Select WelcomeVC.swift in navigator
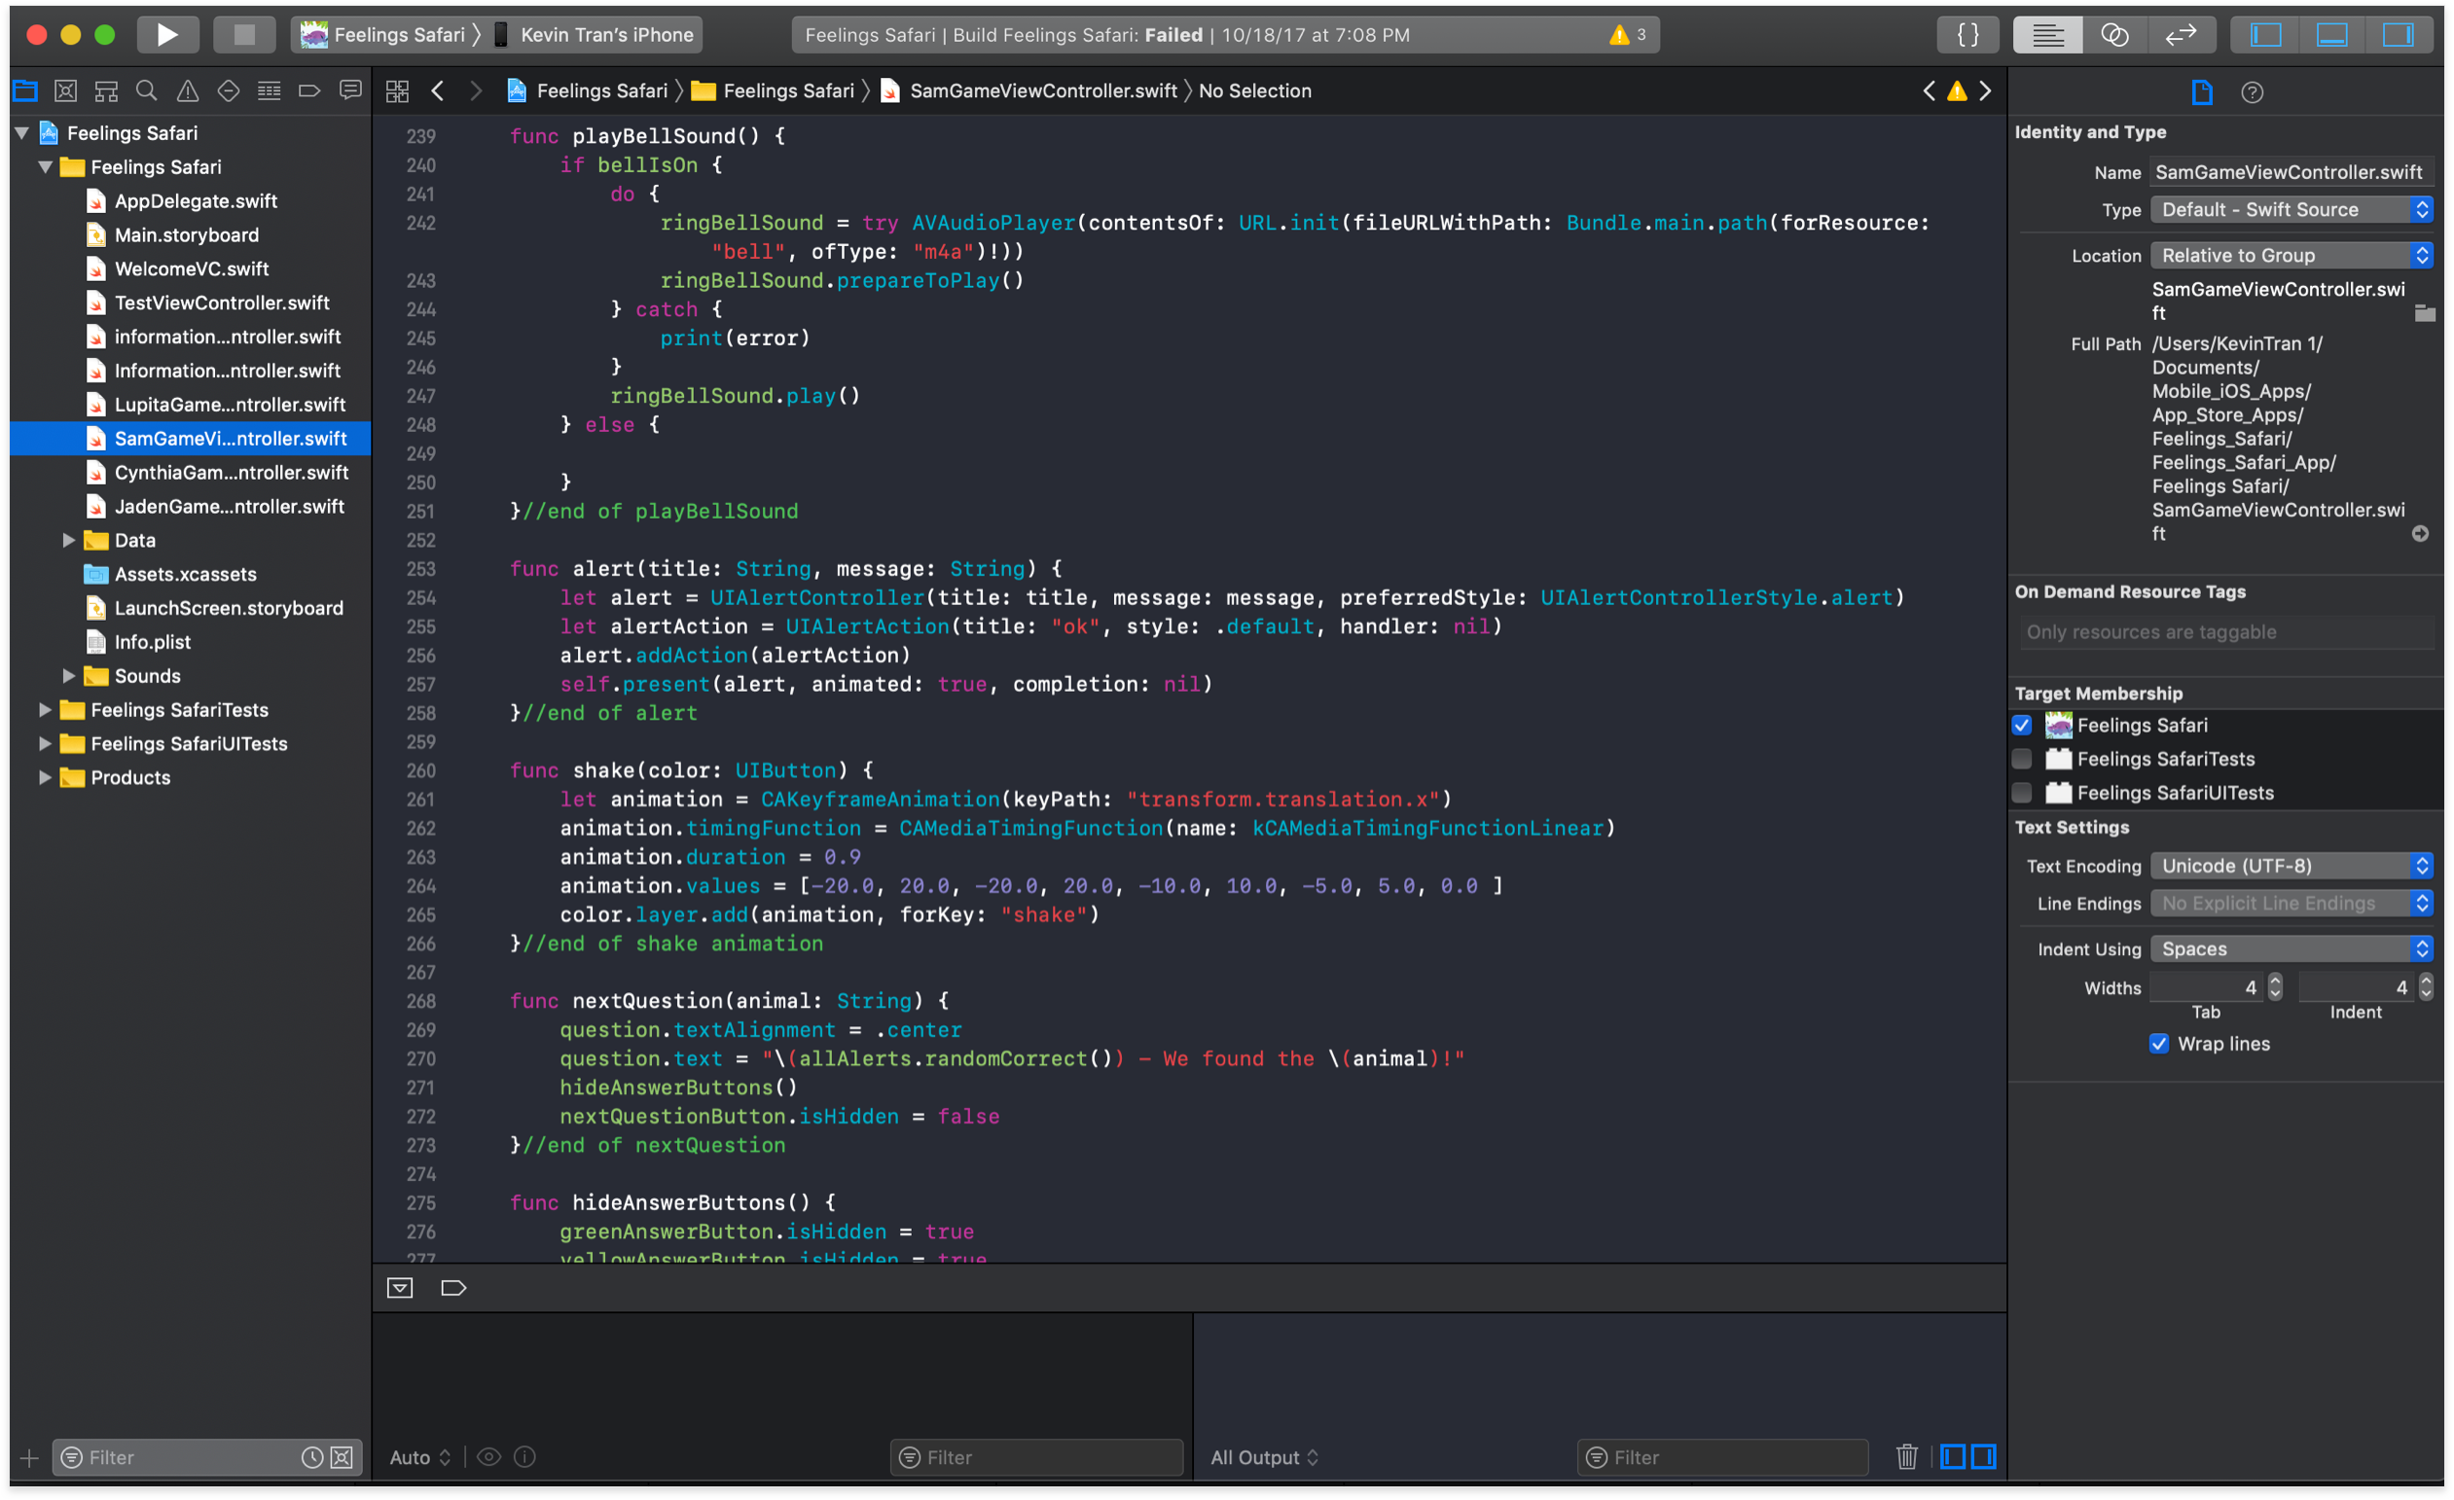Image resolution: width=2454 pixels, height=1500 pixels. [x=192, y=268]
